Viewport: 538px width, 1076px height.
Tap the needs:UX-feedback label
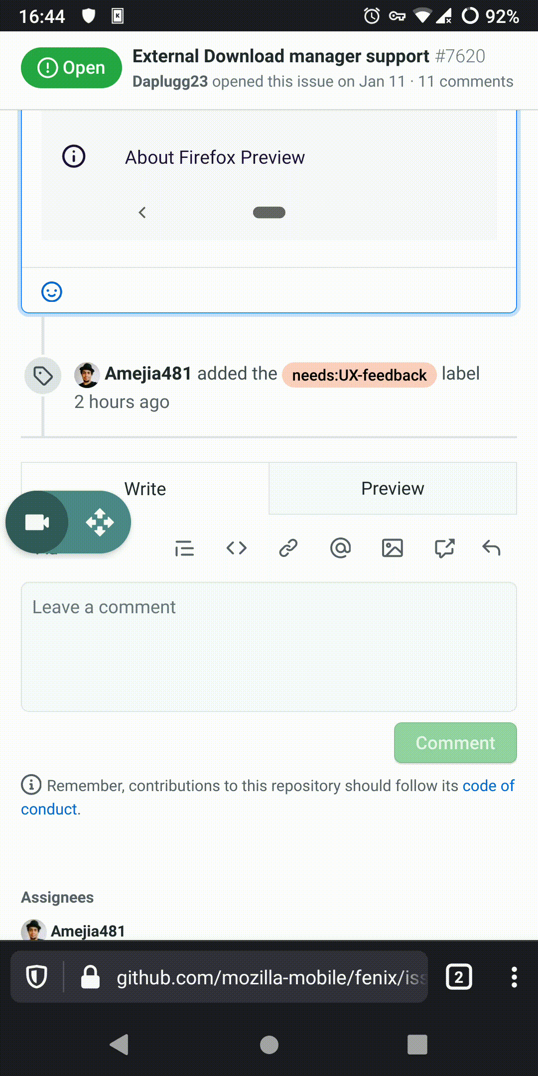point(359,375)
